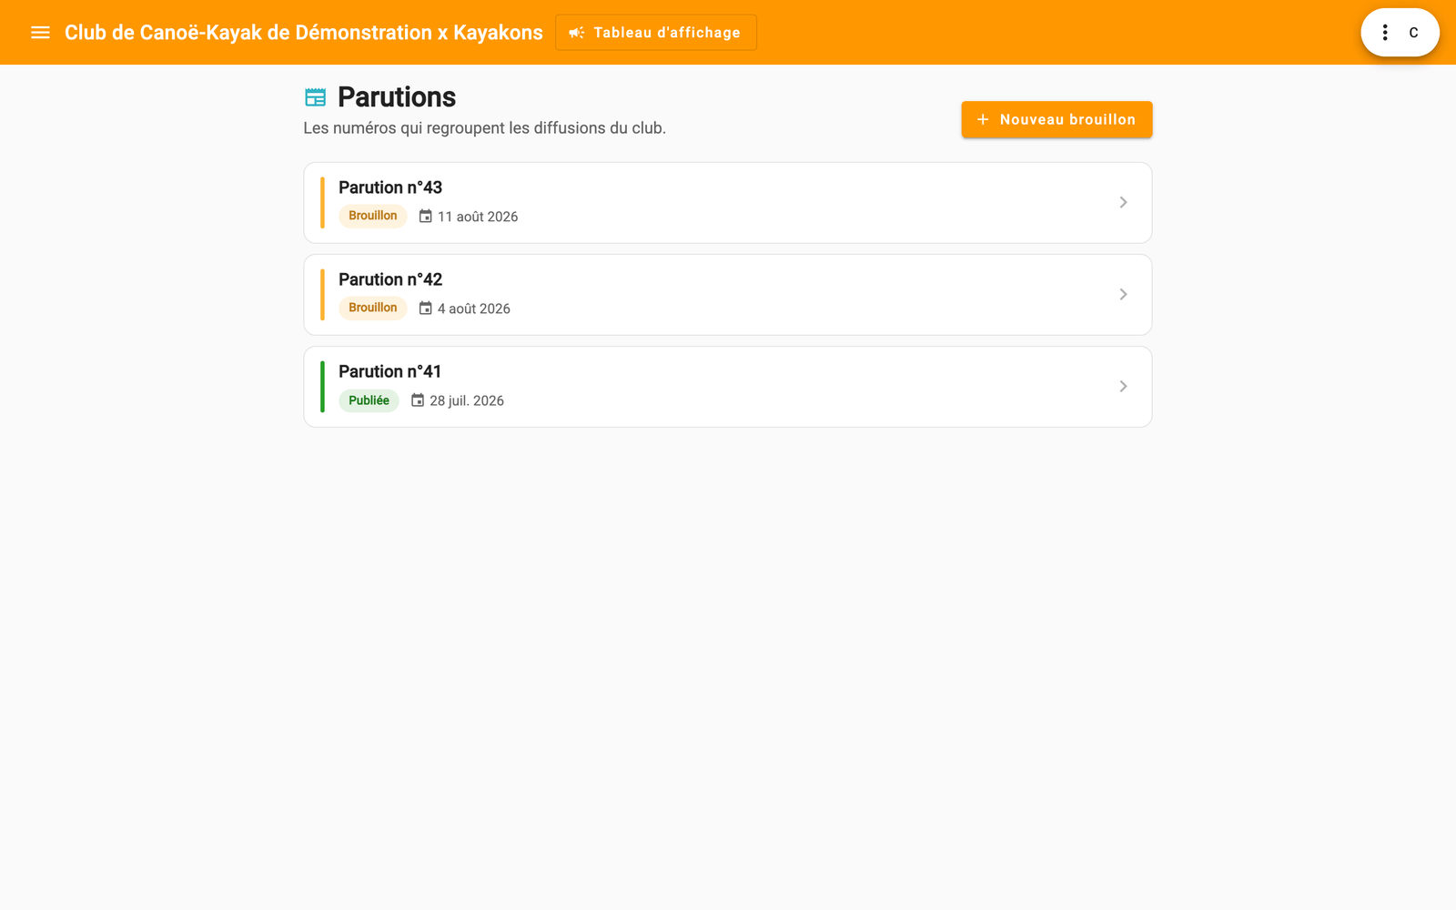Expand Parution n°41 via its chevron
Screen dimensions: 1456x910
coord(1123,386)
